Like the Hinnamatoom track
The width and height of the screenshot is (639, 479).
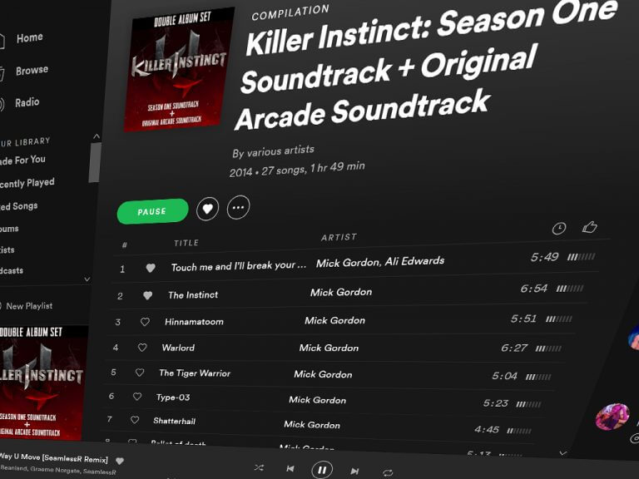145,322
